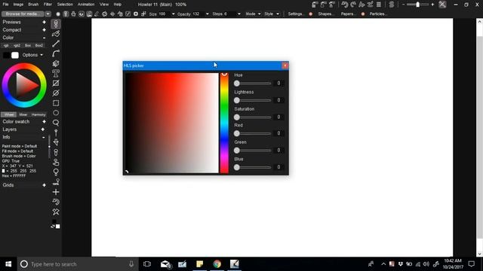Open the Opacity dropdown
Viewport: 483px width, 271px height.
coord(207,14)
